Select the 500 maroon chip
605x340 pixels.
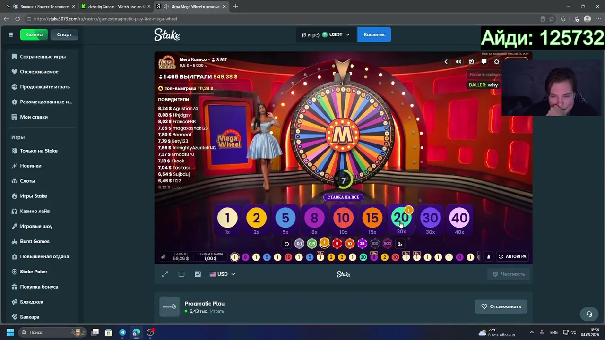click(388, 244)
